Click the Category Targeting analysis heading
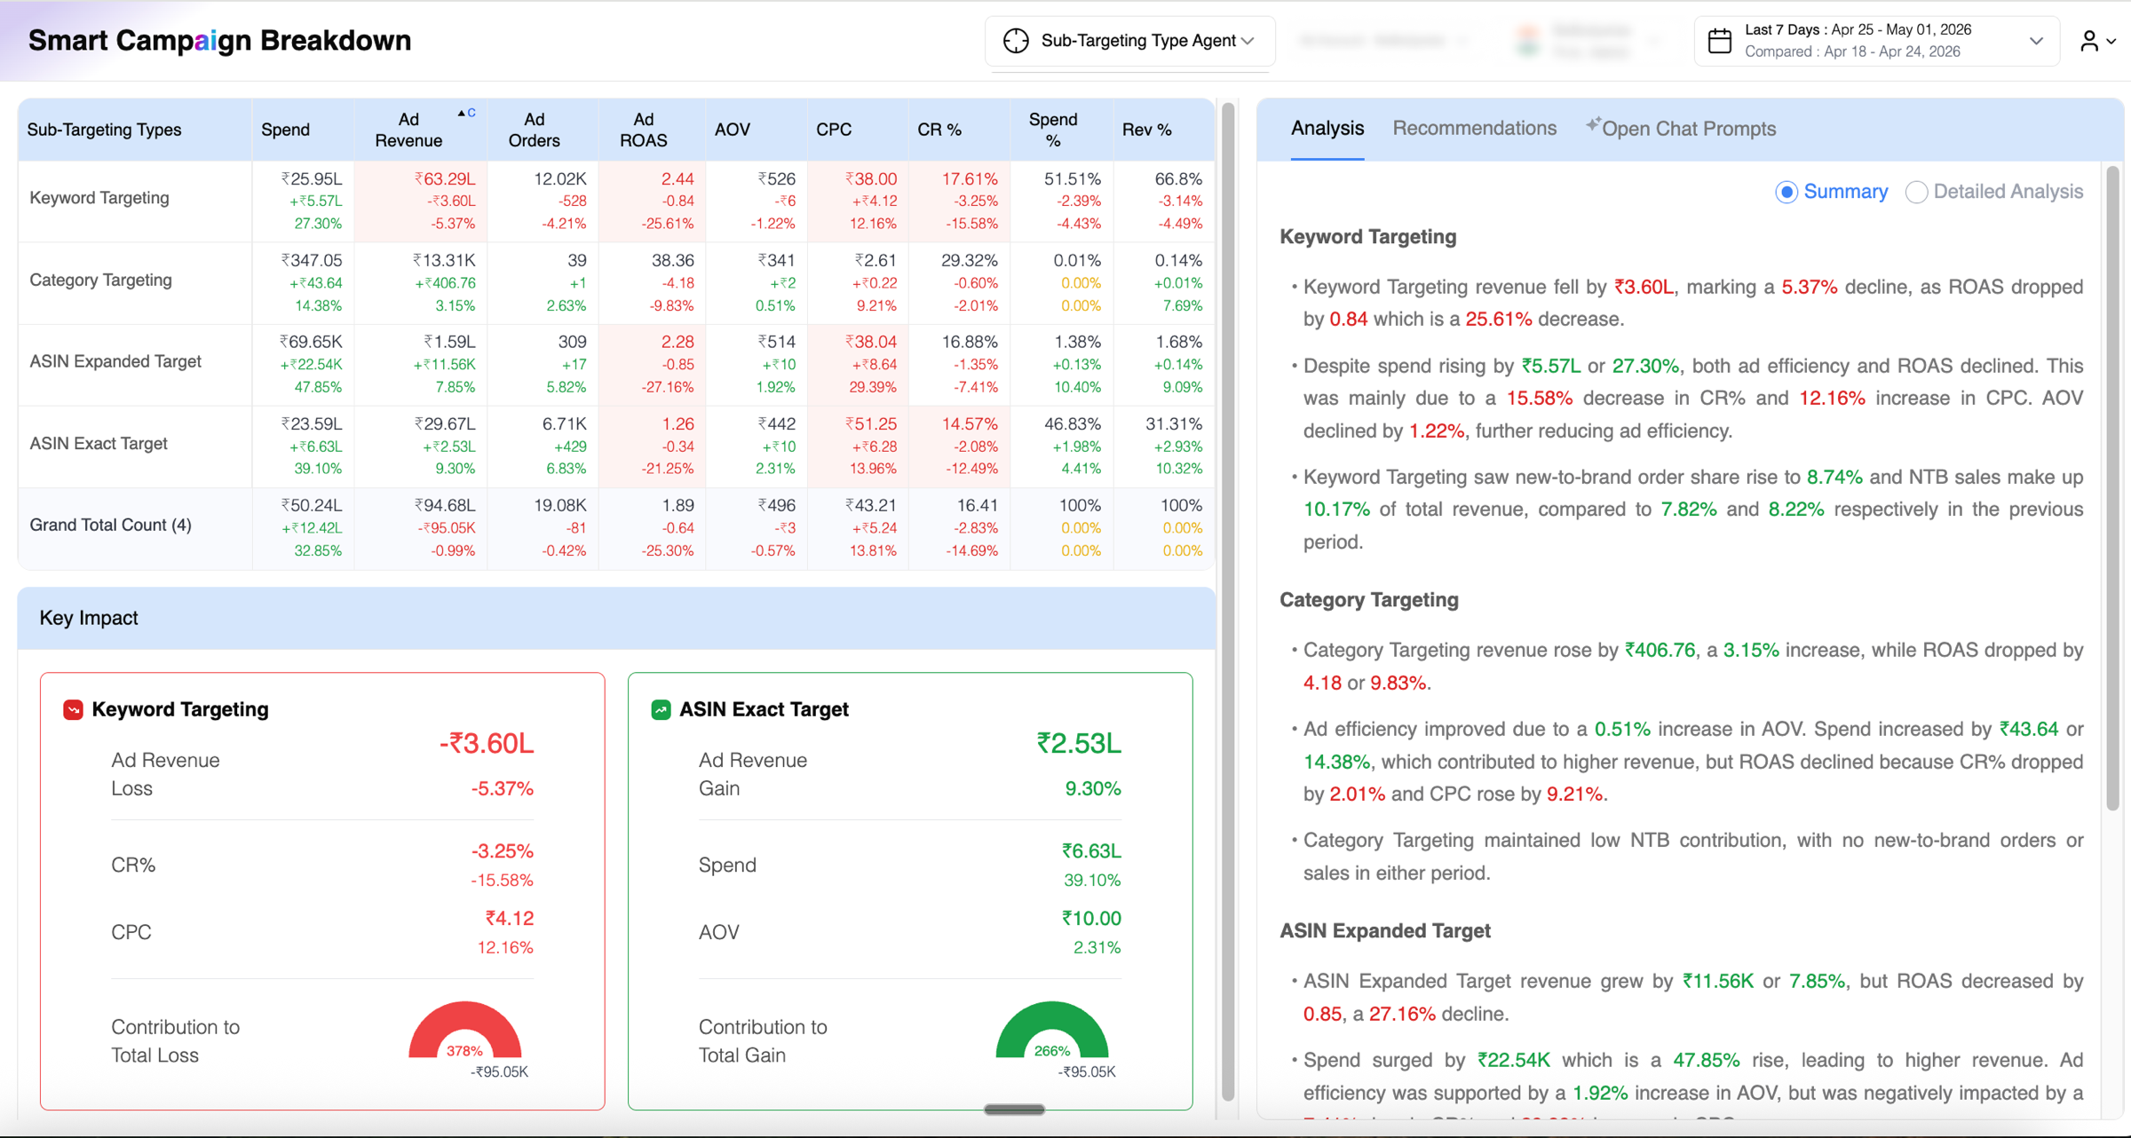Image resolution: width=2131 pixels, height=1138 pixels. tap(1368, 600)
